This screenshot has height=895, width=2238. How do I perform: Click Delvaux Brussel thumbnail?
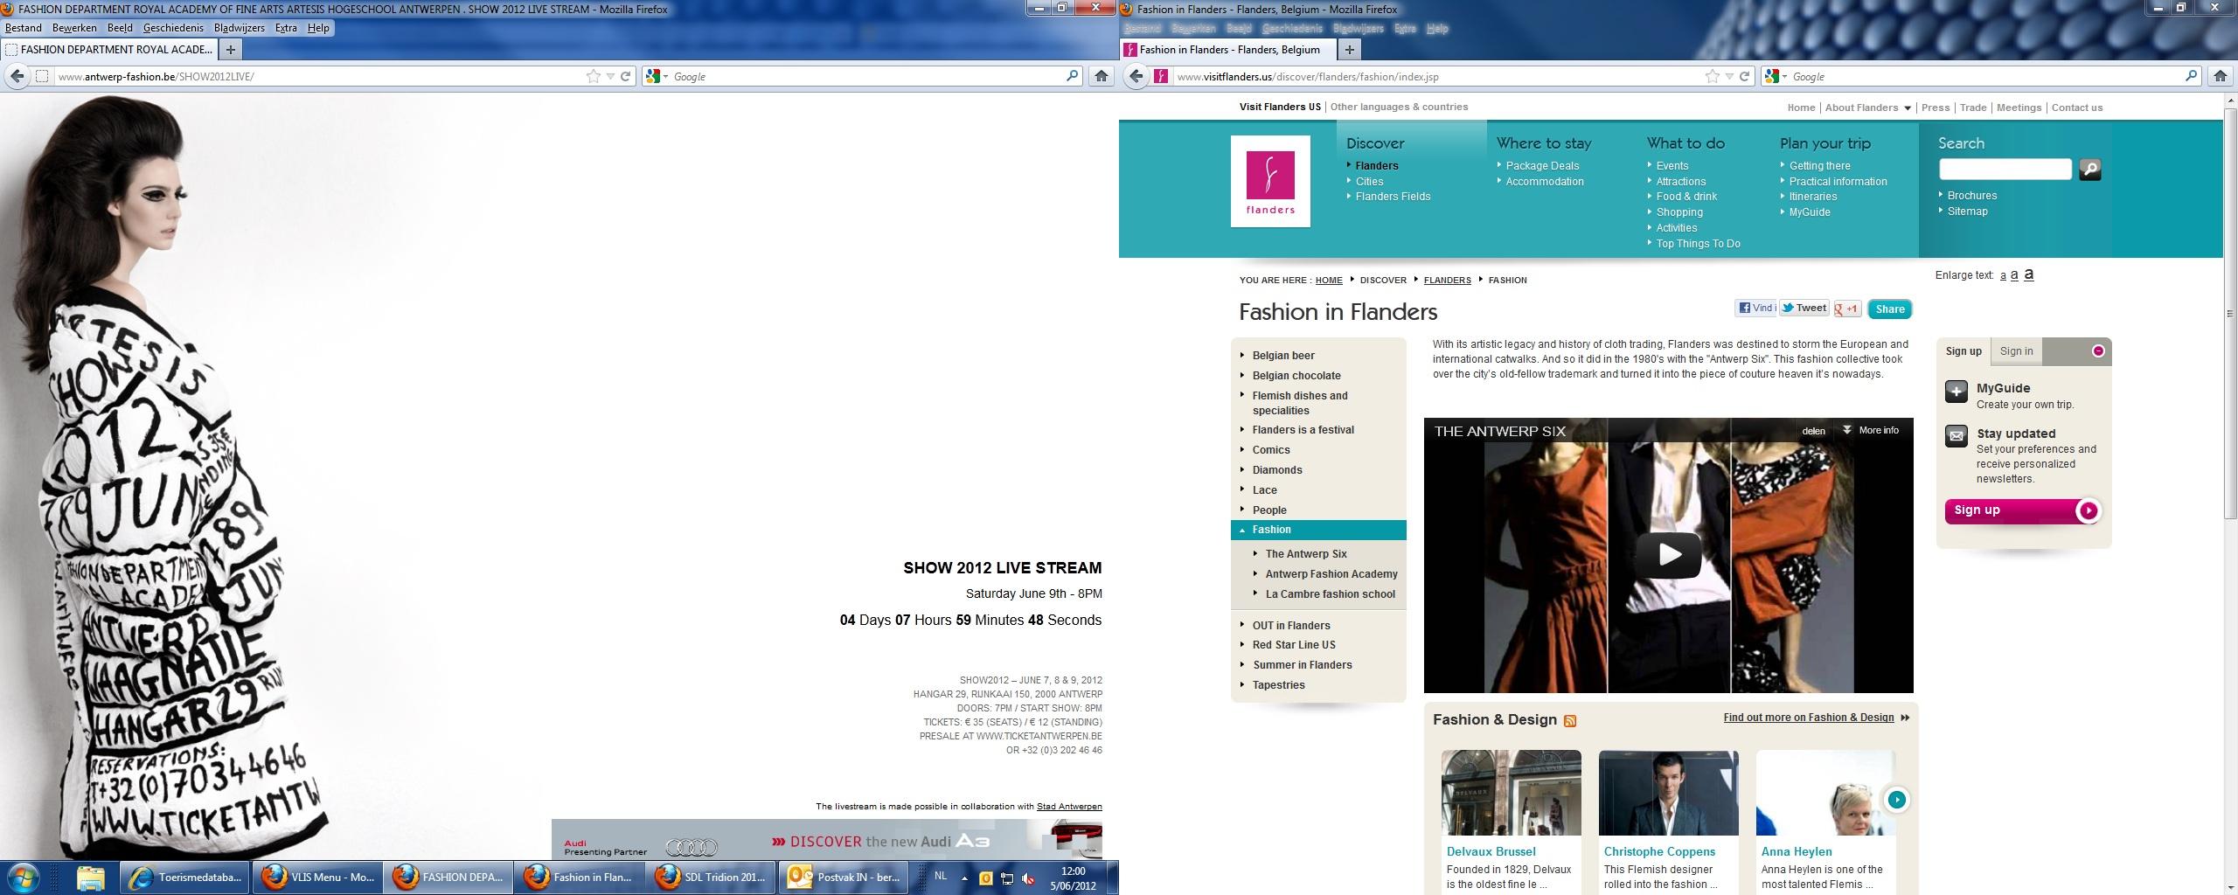pos(1511,793)
